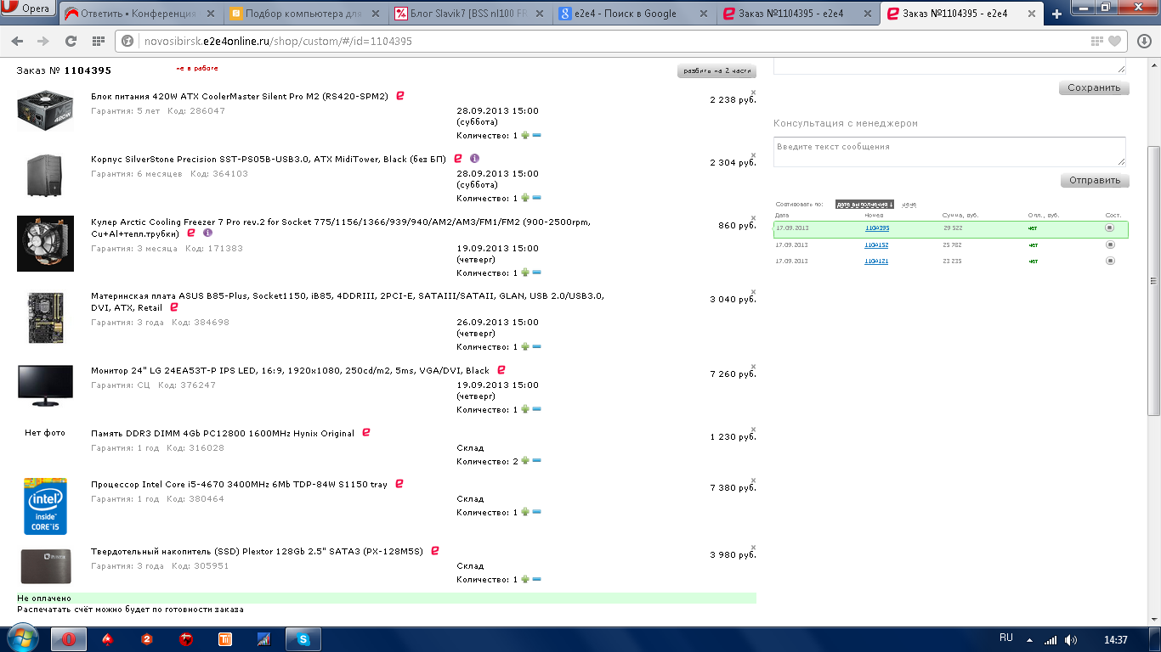Open Intel Core i5 product thumbnail

coord(45,506)
